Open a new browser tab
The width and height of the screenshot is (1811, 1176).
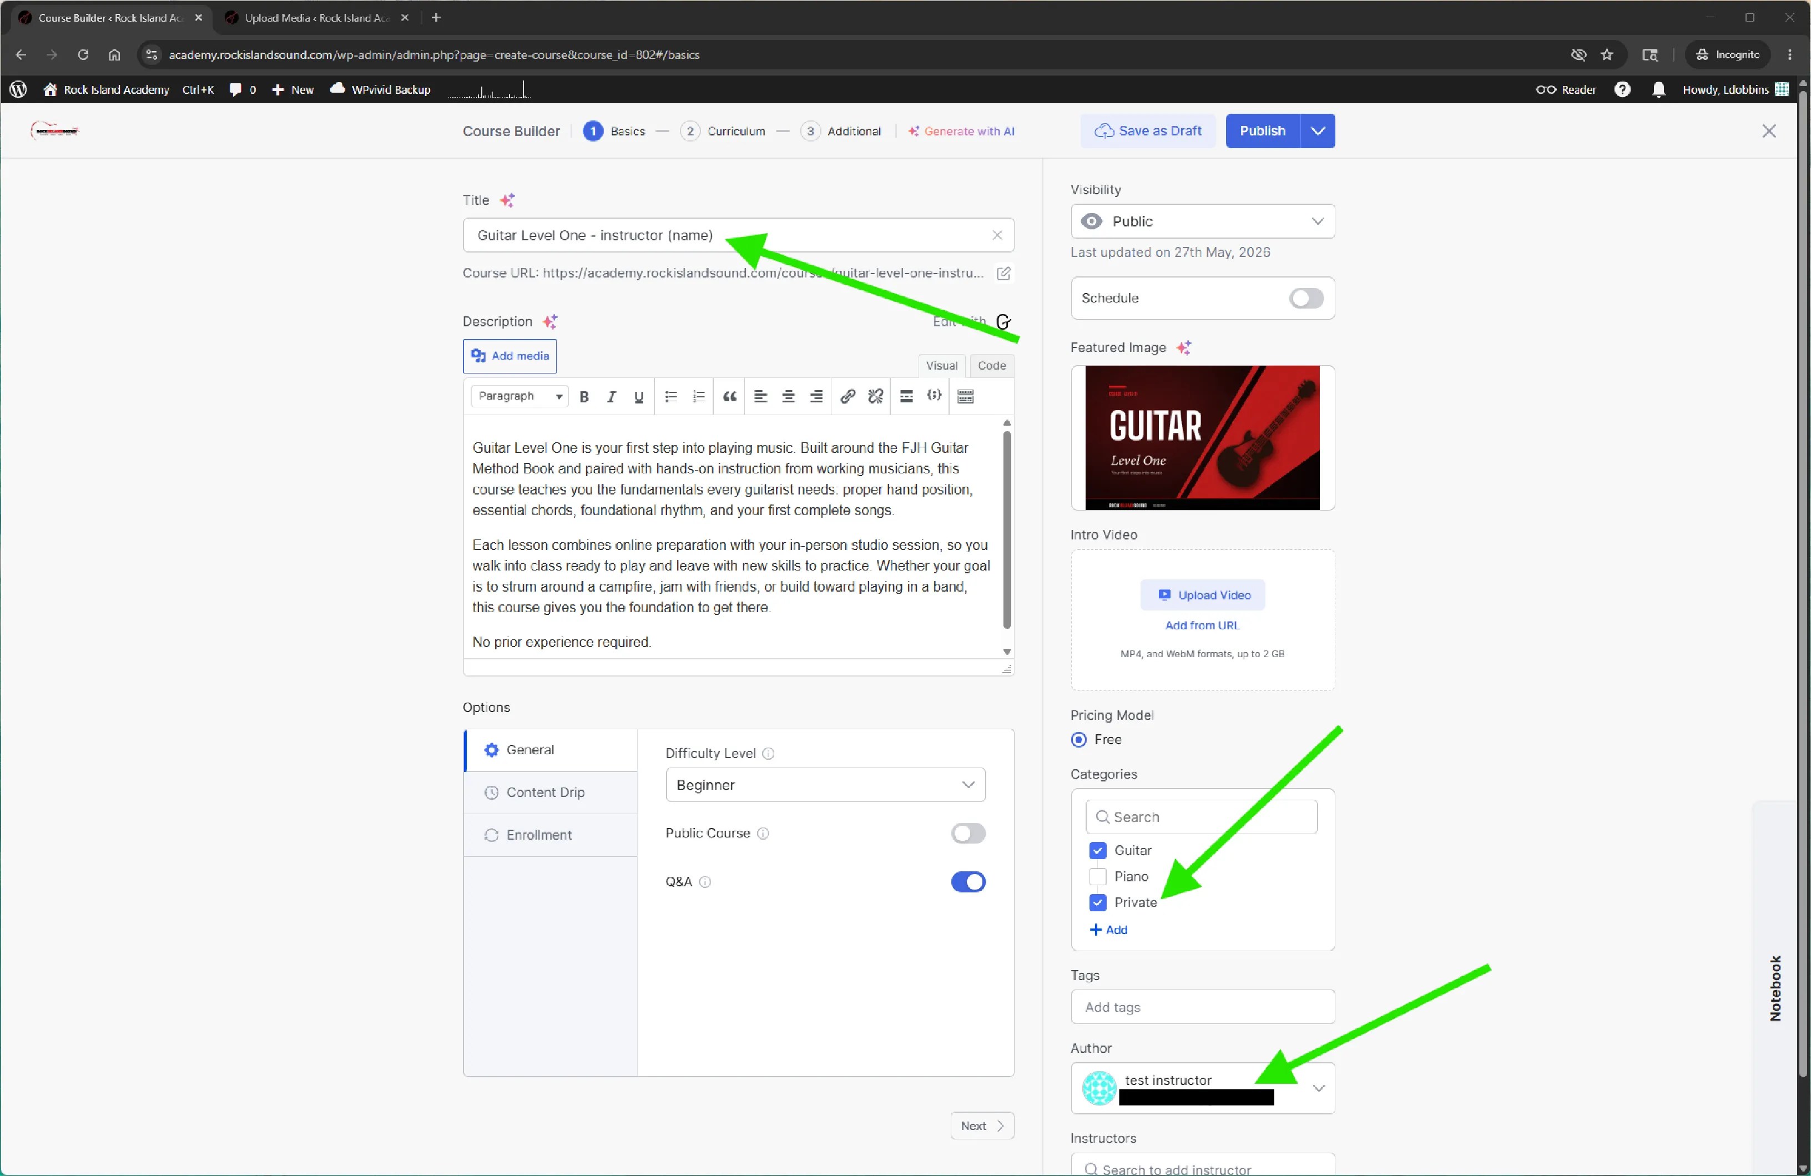click(436, 18)
